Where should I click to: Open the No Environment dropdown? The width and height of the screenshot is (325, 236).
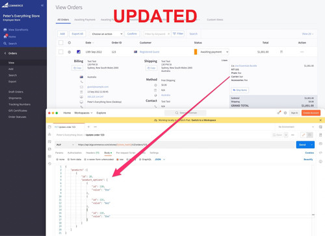coord(296,127)
